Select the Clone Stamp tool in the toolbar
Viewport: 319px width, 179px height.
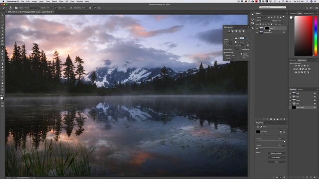(2, 51)
